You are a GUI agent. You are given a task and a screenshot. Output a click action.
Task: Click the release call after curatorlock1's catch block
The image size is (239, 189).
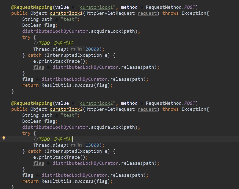(119, 79)
